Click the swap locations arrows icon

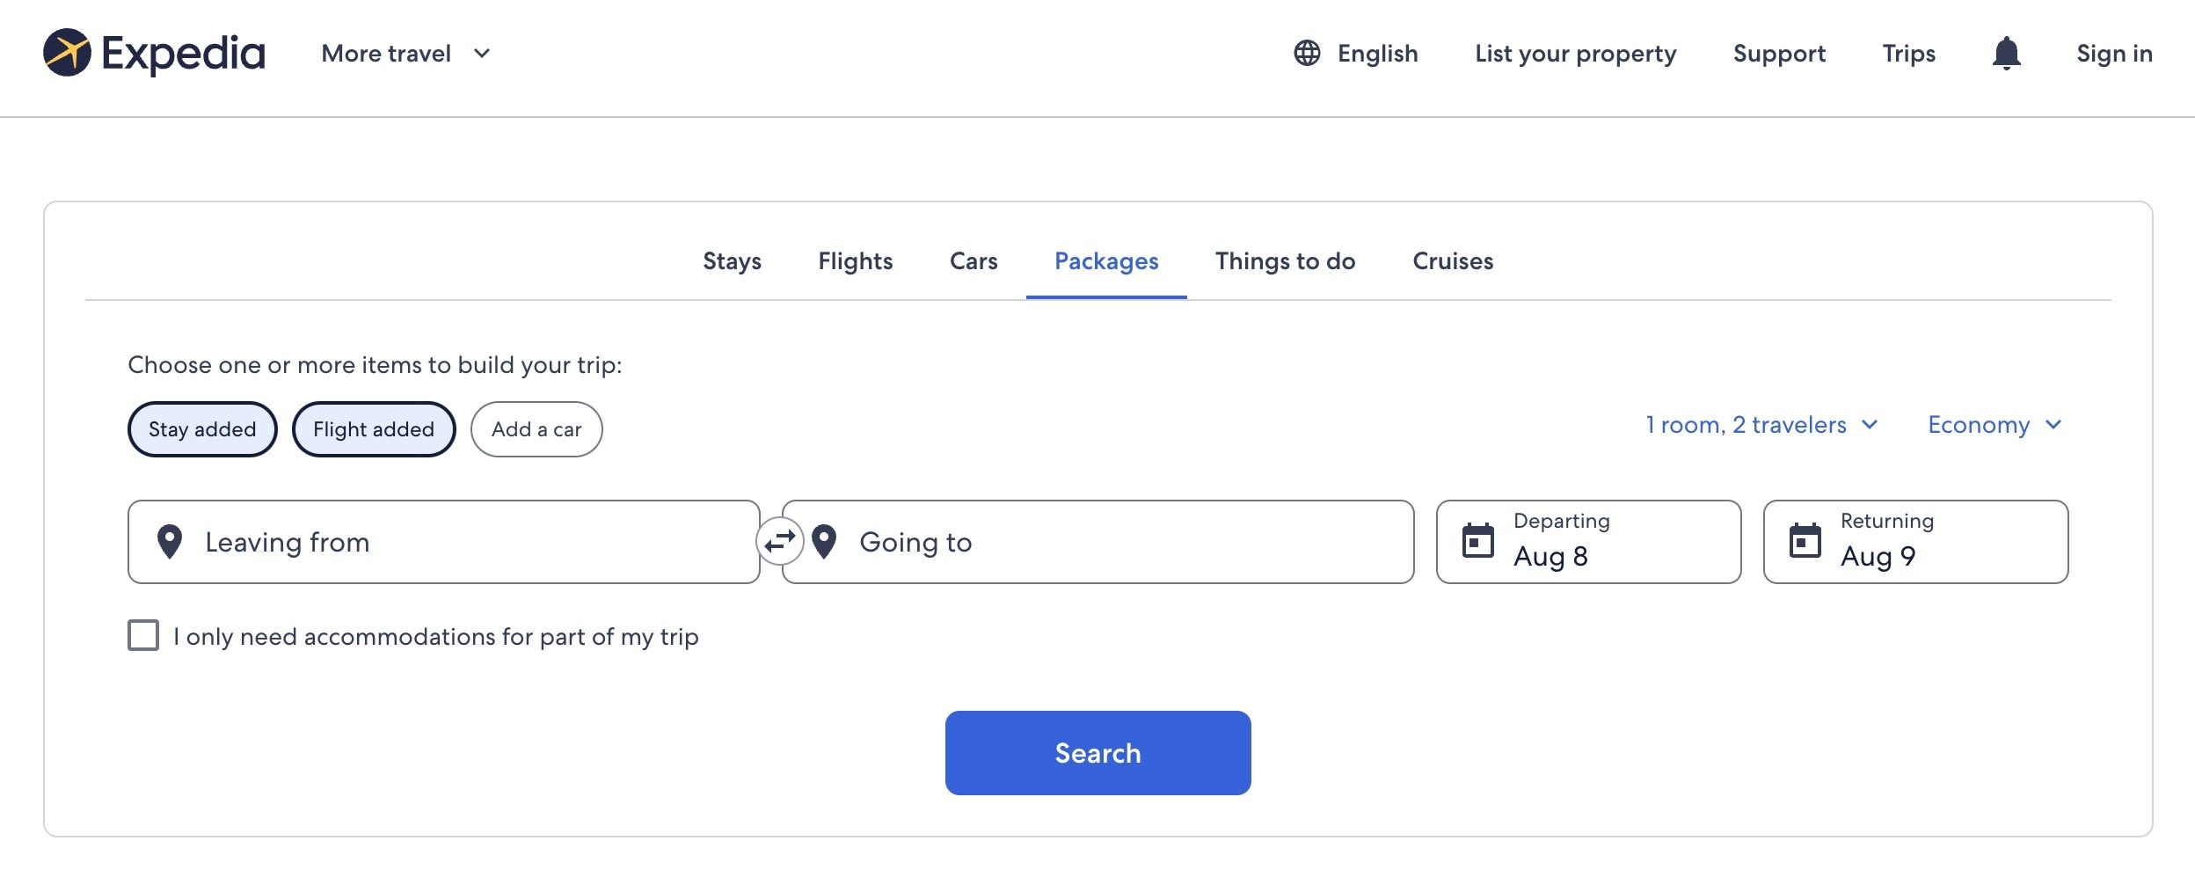point(779,542)
